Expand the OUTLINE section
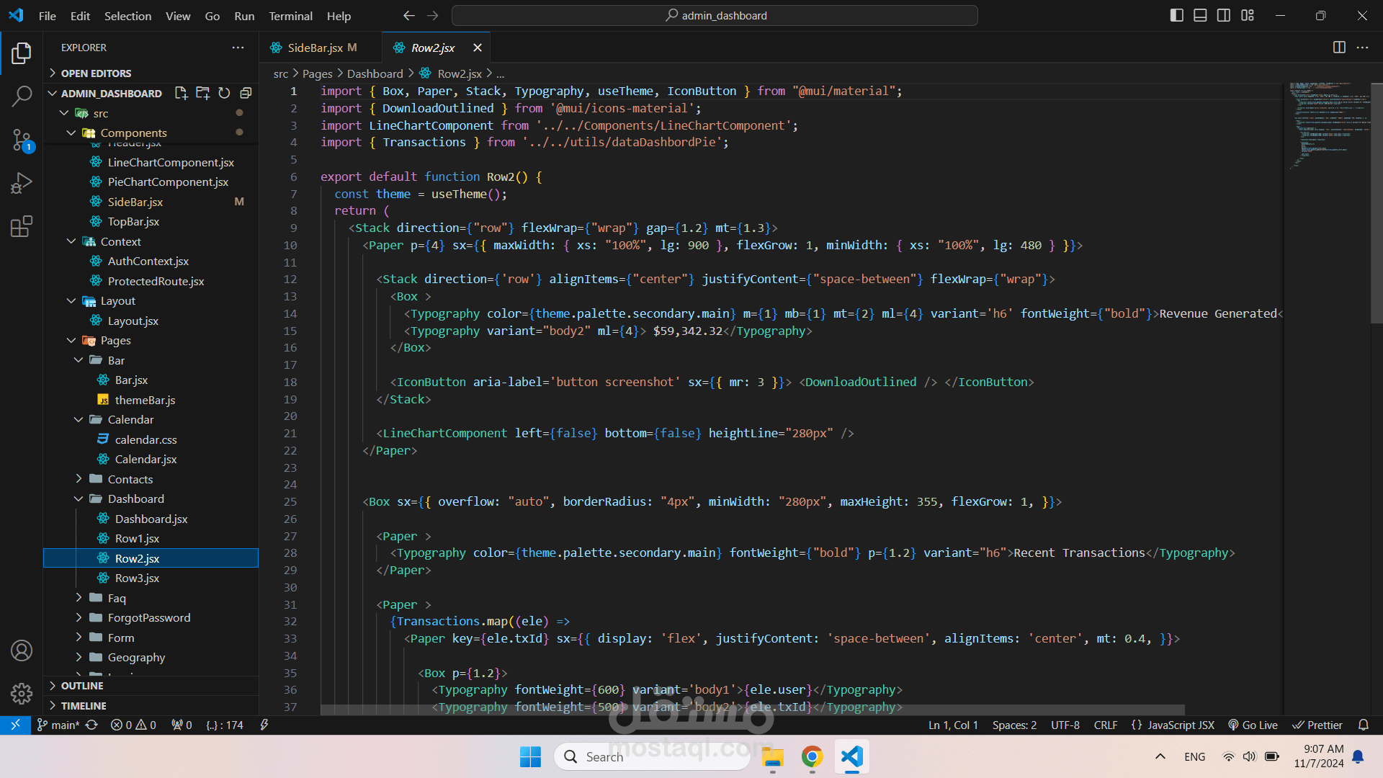This screenshot has width=1383, height=778. click(82, 686)
